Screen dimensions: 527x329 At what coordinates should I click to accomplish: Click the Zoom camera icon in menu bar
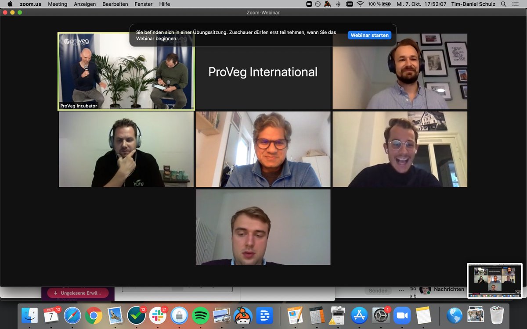tap(309, 4)
